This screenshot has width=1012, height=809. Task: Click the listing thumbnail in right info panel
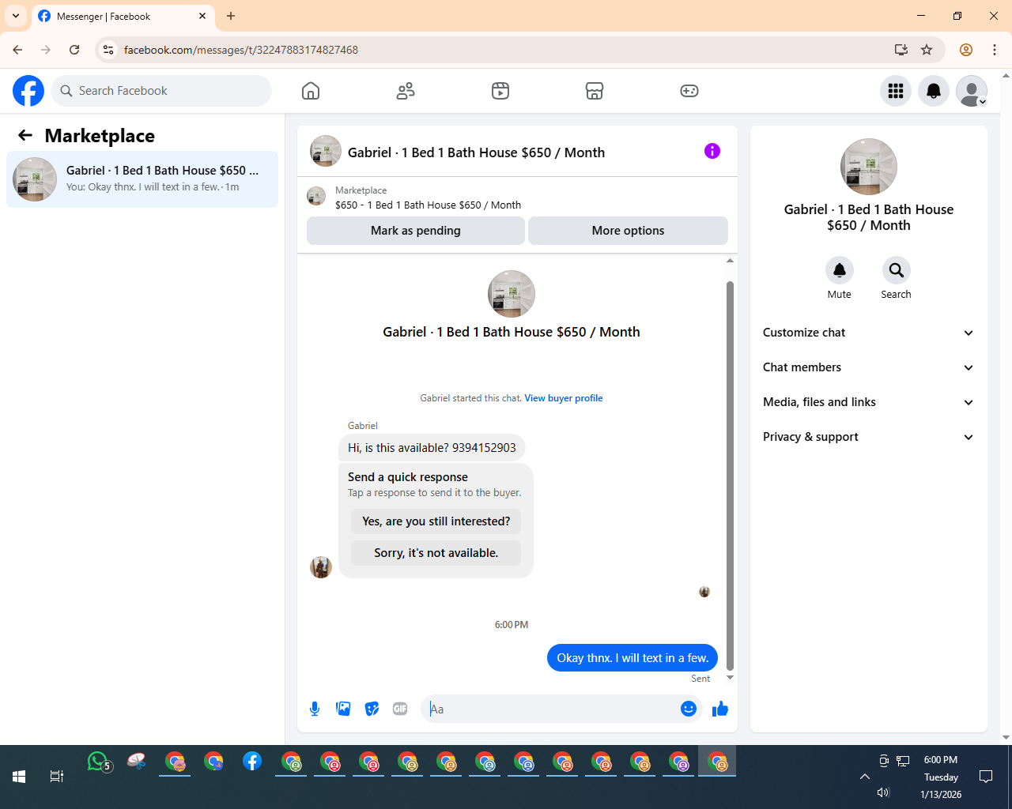click(x=869, y=167)
